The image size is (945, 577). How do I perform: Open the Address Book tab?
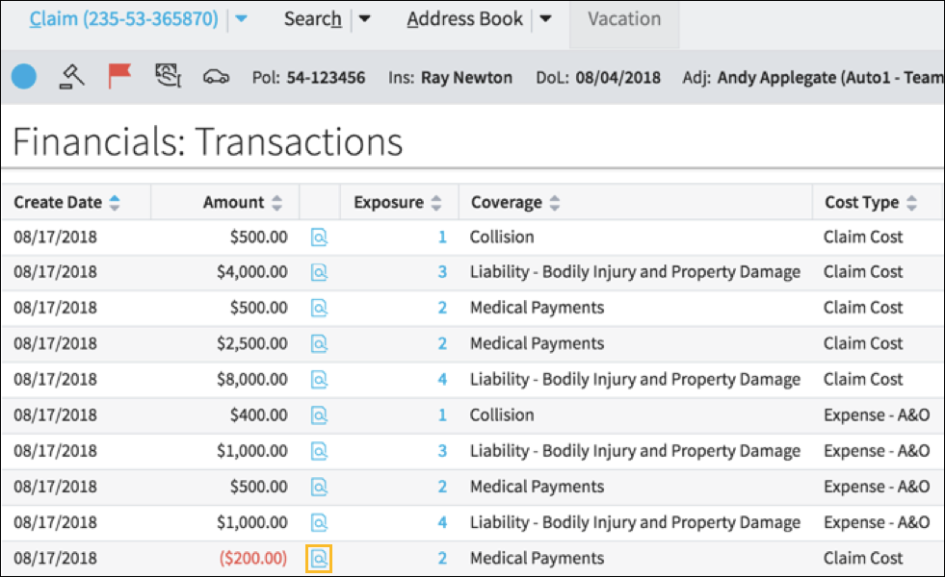tap(464, 19)
